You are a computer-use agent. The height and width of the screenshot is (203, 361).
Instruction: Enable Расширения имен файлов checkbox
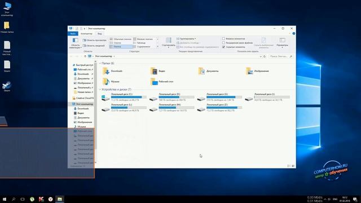point(223,43)
